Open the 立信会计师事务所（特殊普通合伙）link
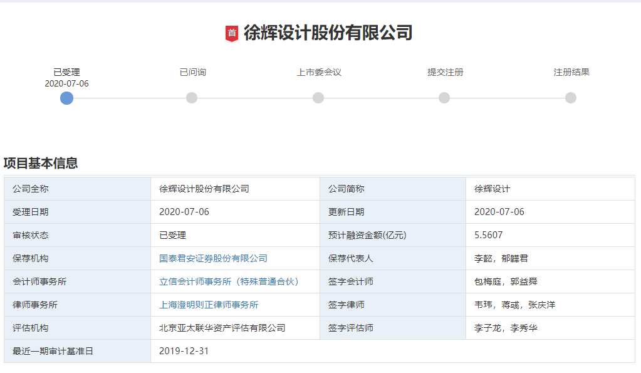This screenshot has width=641, height=373. click(229, 282)
